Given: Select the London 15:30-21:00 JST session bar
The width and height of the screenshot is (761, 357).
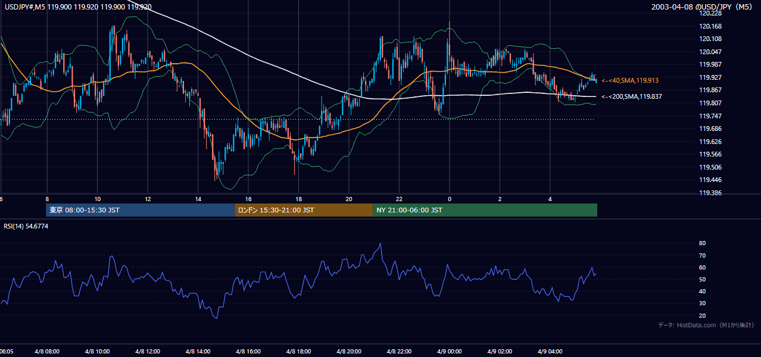Looking at the screenshot, I should click(x=304, y=210).
